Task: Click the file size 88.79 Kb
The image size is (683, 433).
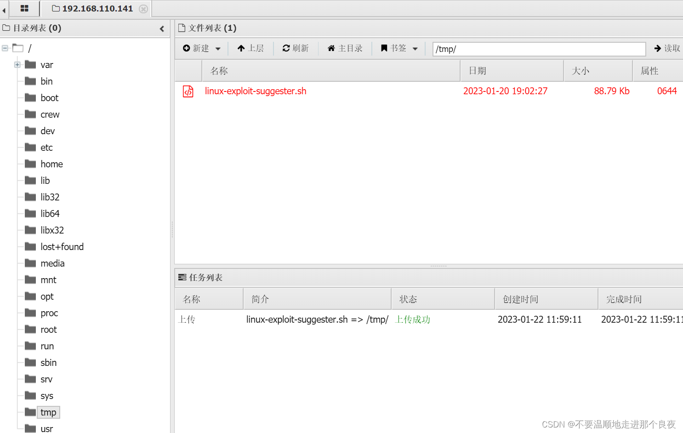Action: click(612, 91)
